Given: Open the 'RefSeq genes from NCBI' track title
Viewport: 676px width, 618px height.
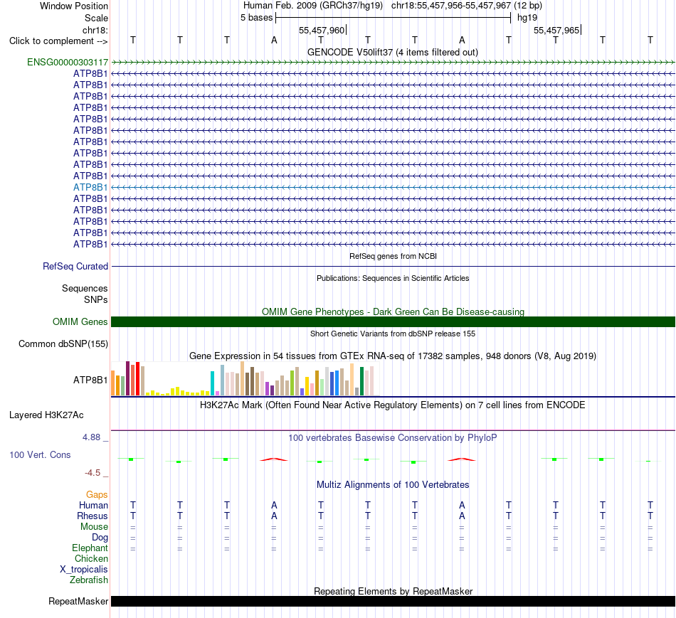Looking at the screenshot, I should [393, 256].
